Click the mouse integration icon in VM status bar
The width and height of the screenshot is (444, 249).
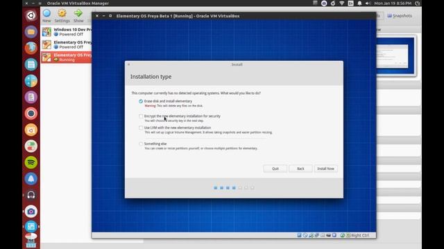(342, 235)
